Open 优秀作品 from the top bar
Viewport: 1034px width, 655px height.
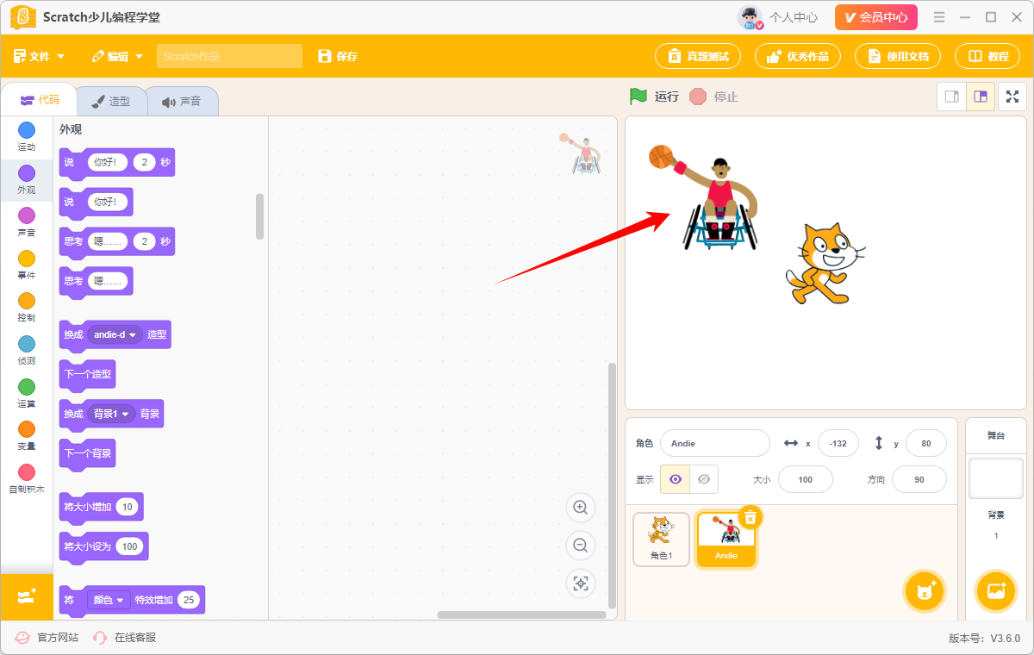[798, 56]
